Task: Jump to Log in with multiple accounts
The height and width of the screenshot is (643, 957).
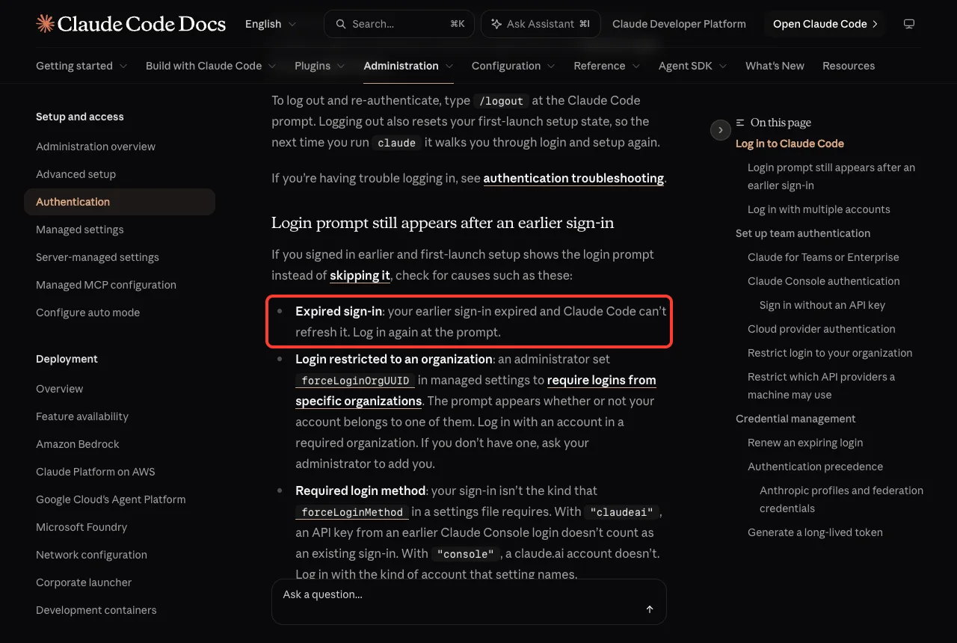Action: click(819, 209)
